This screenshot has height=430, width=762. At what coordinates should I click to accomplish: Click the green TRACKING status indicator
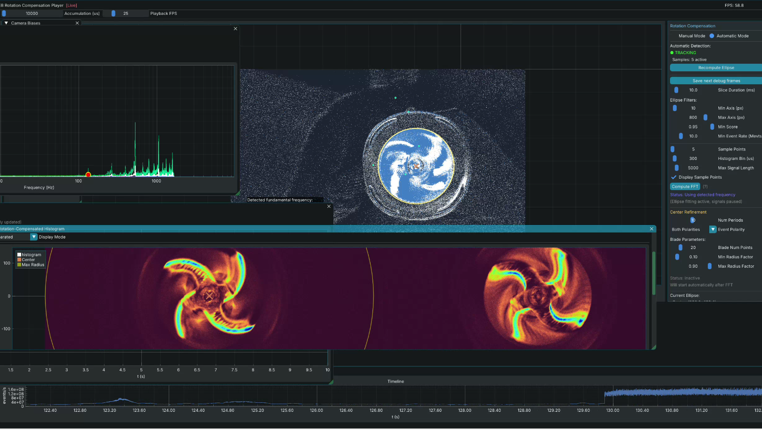tap(672, 53)
